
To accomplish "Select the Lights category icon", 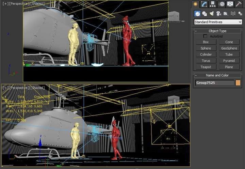I will [x=212, y=14].
